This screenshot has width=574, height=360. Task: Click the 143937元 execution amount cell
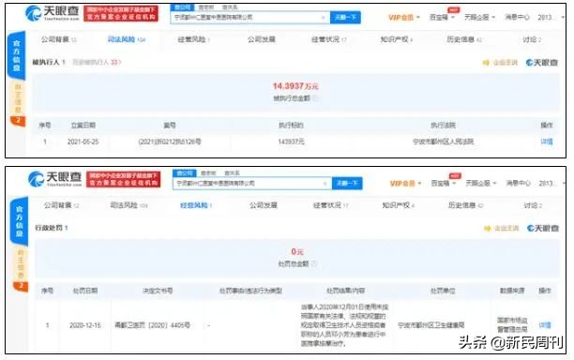pyautogui.click(x=291, y=142)
